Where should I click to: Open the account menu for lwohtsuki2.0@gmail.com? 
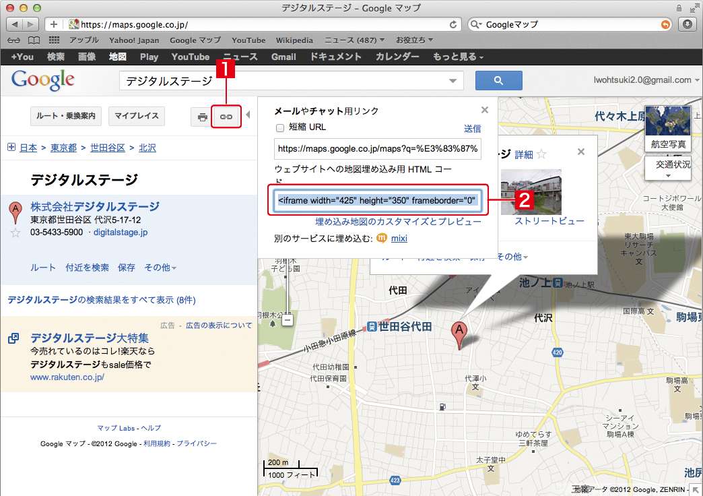pyautogui.click(x=646, y=80)
